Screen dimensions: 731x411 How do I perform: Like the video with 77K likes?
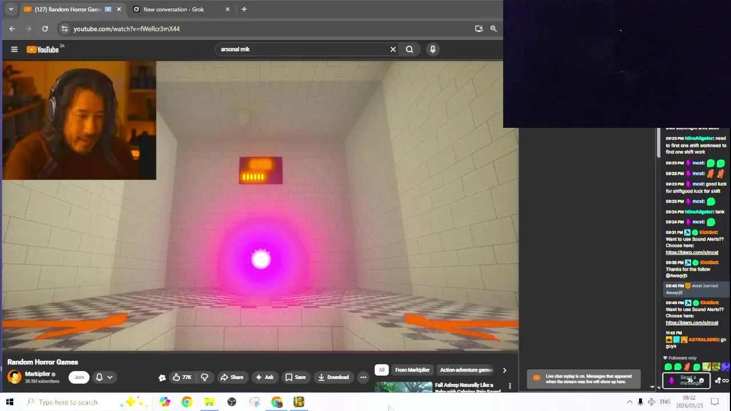pos(182,377)
